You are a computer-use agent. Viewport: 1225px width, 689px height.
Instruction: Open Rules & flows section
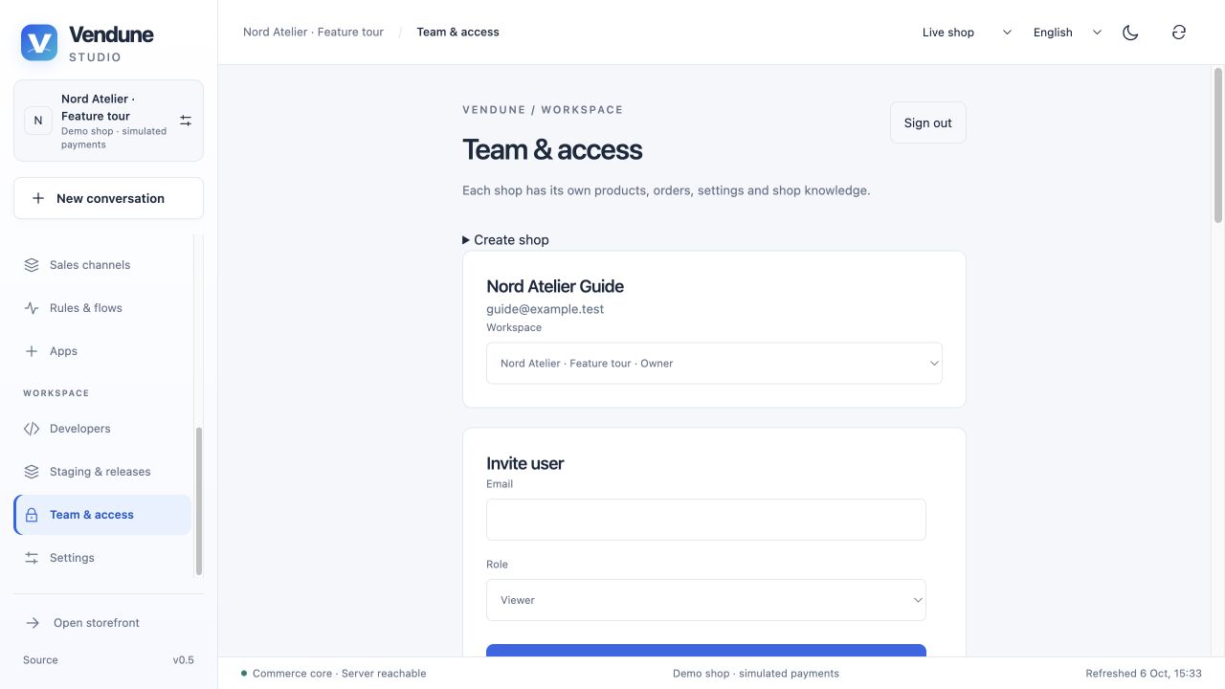click(102, 308)
